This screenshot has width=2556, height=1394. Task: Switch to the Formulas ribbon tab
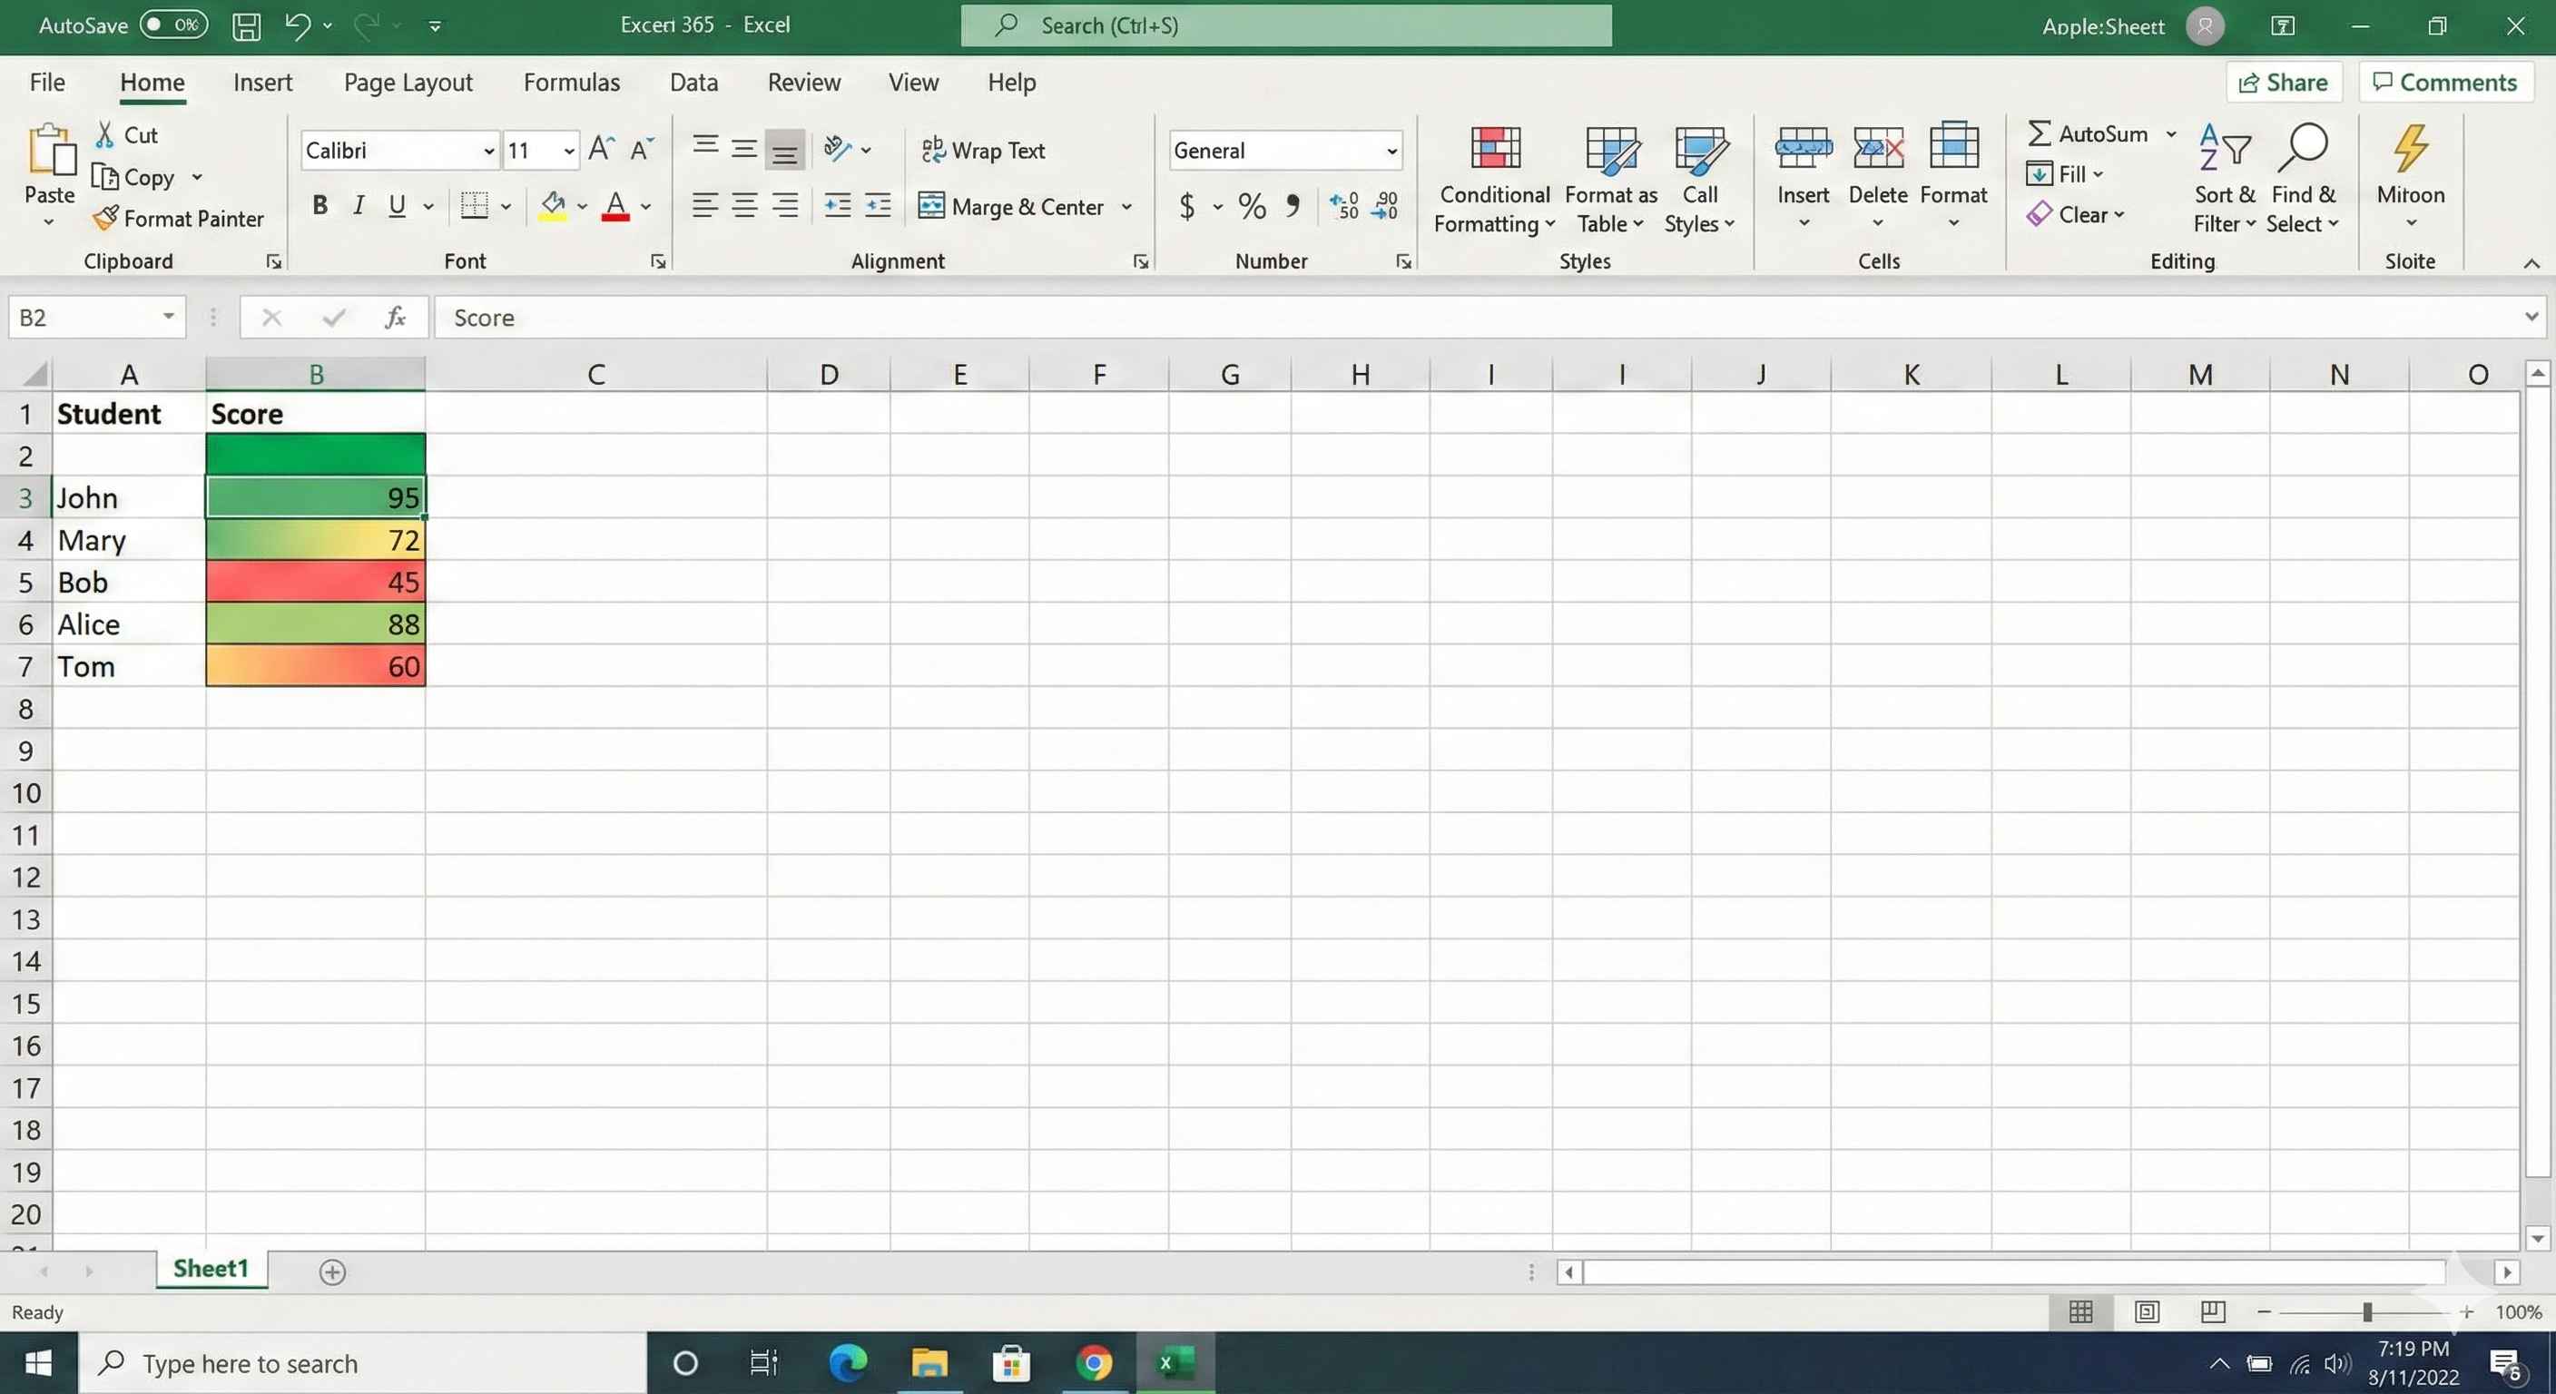click(x=572, y=83)
